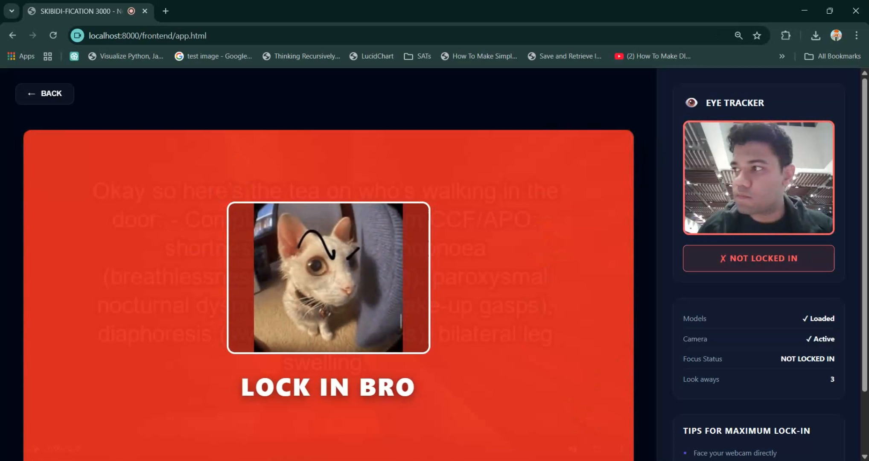The image size is (869, 461).
Task: Expand hidden bookmarks with the chevron
Action: 782,56
